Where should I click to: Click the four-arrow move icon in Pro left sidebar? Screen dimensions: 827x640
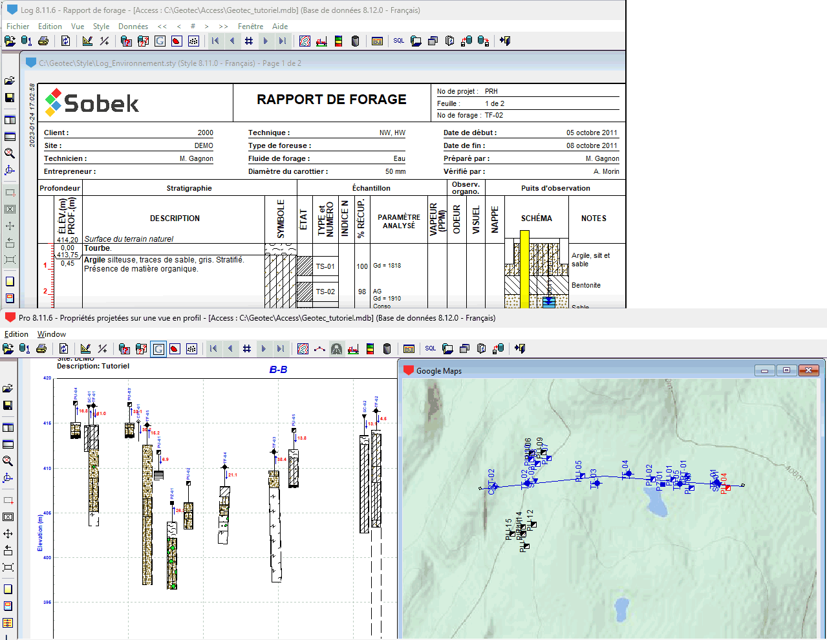pos(8,533)
